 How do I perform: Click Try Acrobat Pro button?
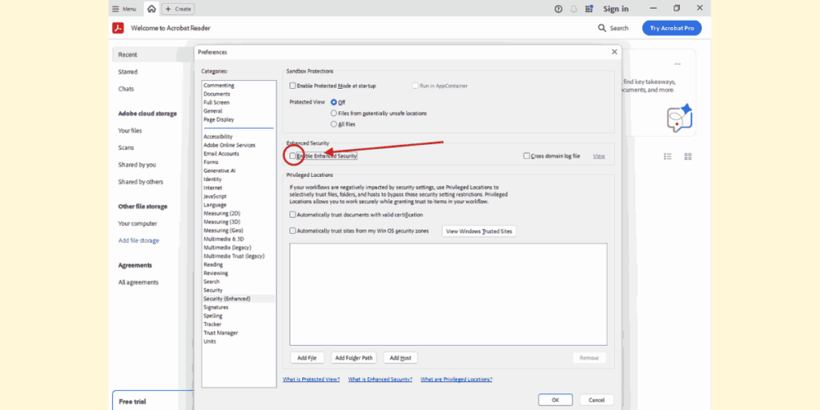click(x=672, y=28)
